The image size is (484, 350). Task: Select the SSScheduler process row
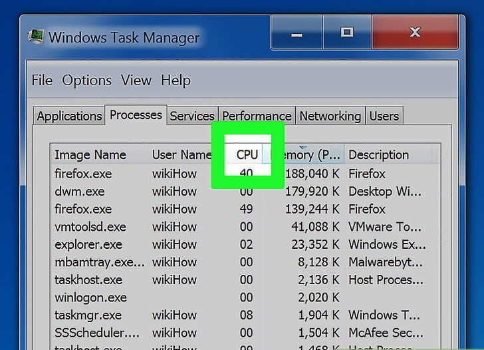pos(245,333)
